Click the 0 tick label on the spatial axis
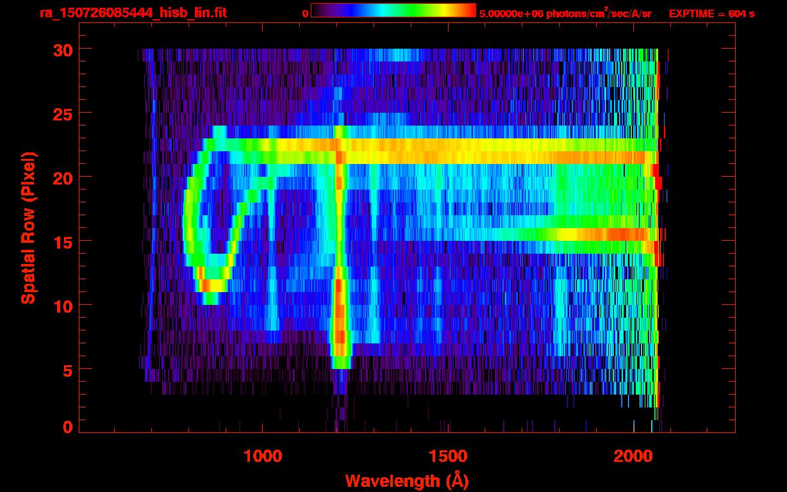This screenshot has height=492, width=787. pos(68,427)
